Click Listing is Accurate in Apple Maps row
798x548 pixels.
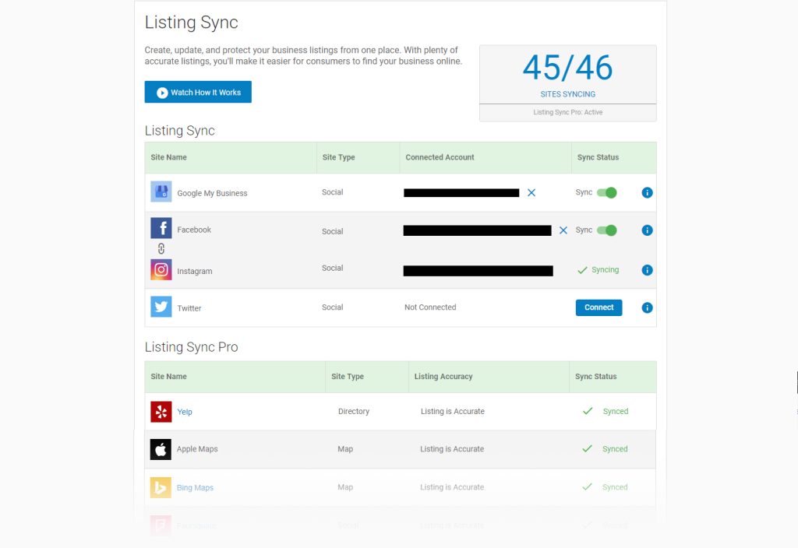coord(452,449)
